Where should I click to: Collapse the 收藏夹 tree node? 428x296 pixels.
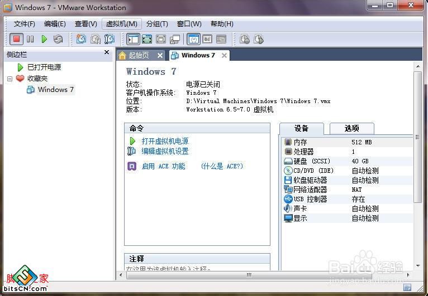10,79
